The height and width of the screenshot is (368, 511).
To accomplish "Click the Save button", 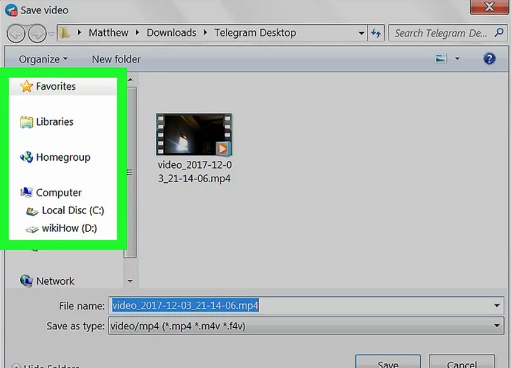I will 388,363.
